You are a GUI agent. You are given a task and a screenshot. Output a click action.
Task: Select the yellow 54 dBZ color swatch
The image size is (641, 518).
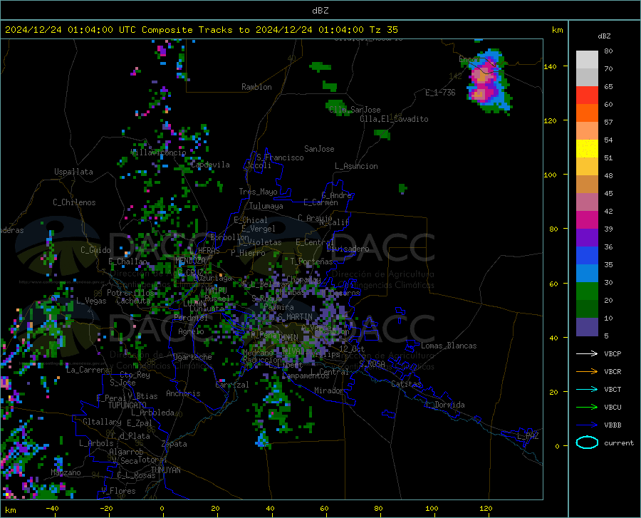coord(587,149)
